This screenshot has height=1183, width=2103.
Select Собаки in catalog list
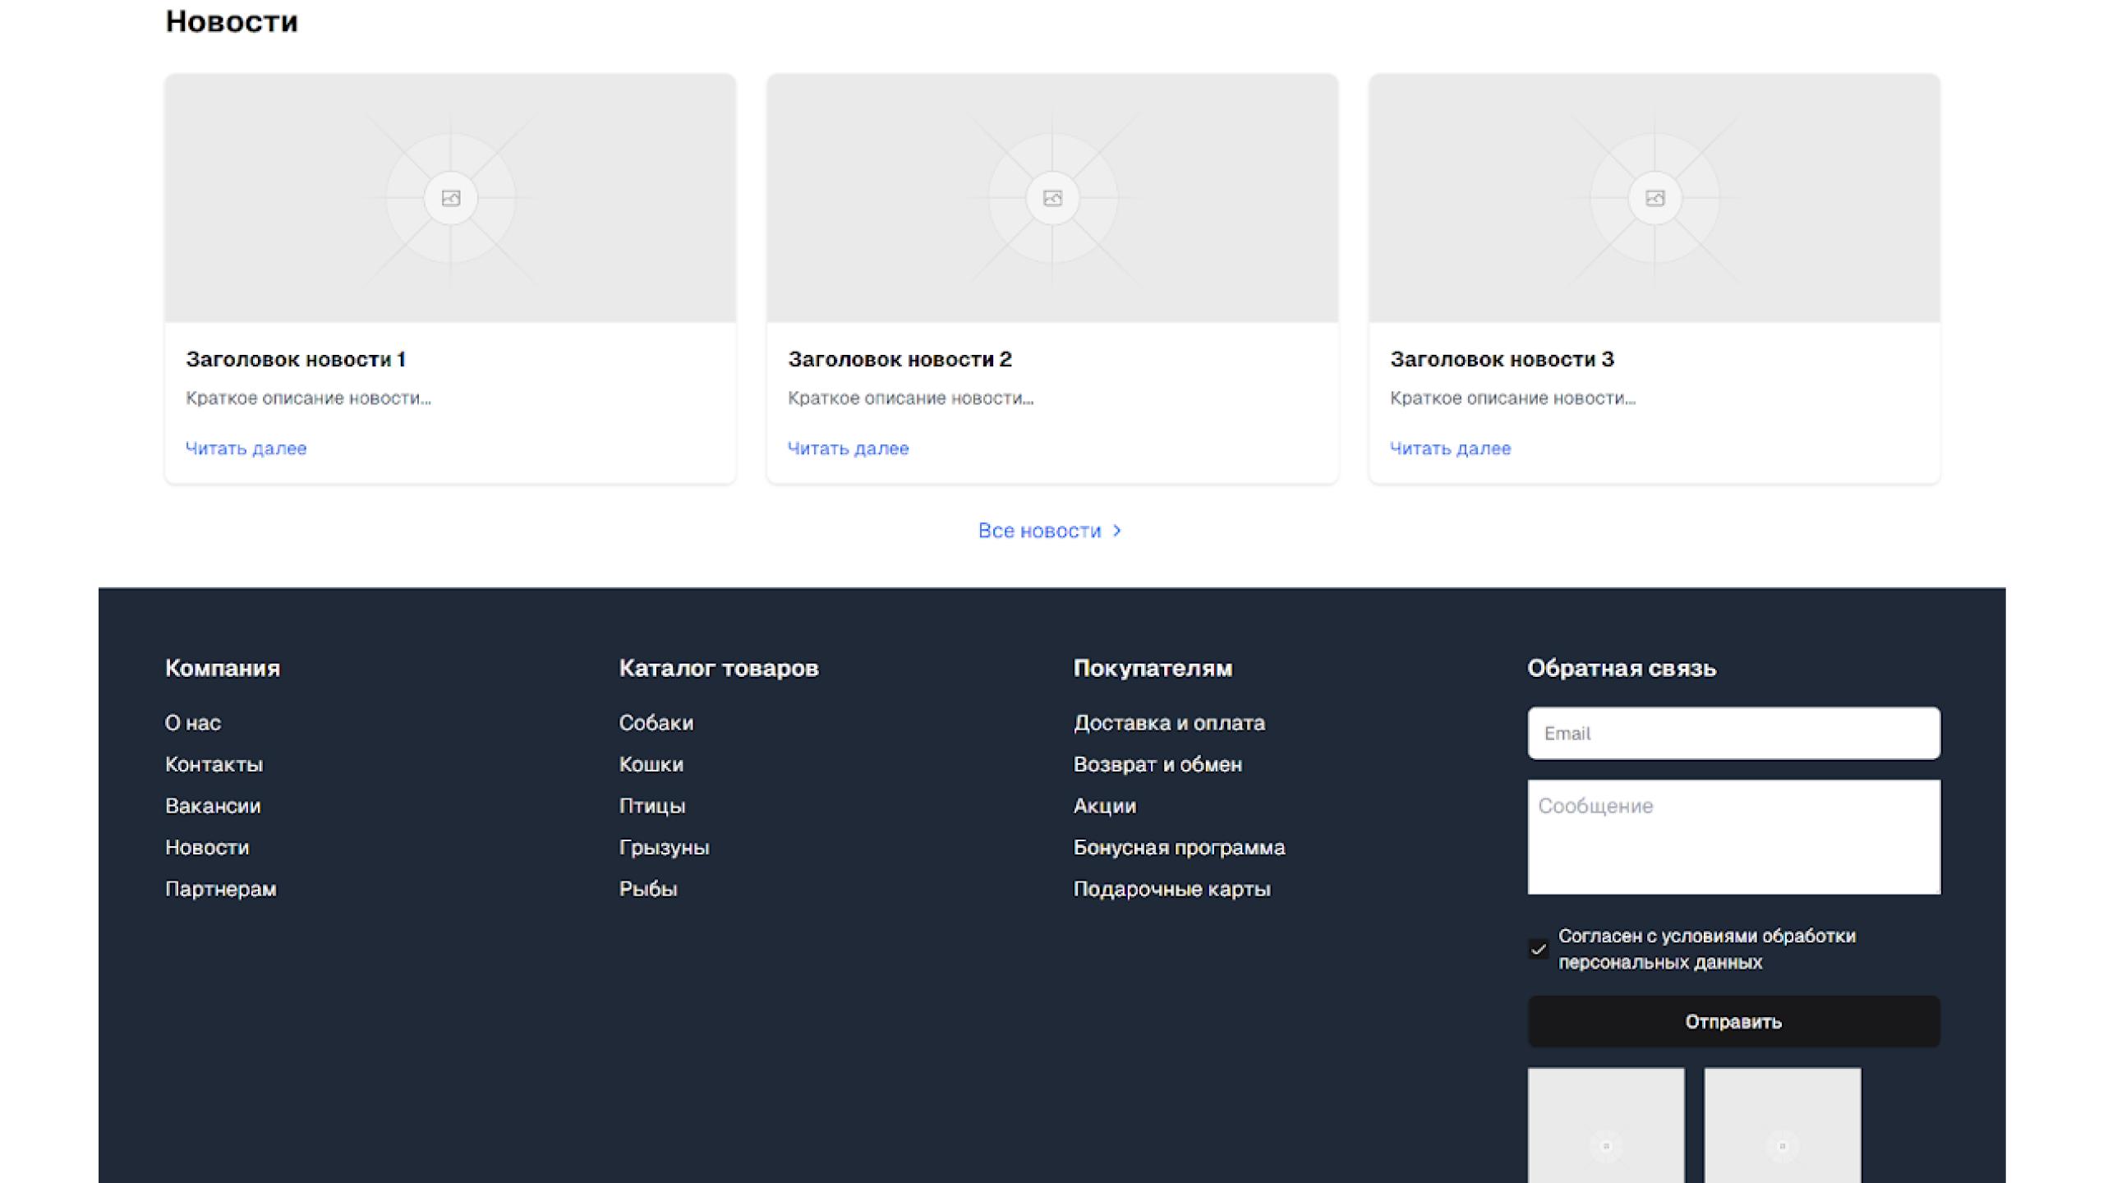click(656, 723)
